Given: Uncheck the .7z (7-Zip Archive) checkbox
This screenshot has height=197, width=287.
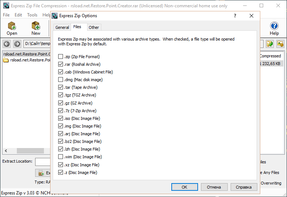Looking at the screenshot, I should click(x=61, y=111).
